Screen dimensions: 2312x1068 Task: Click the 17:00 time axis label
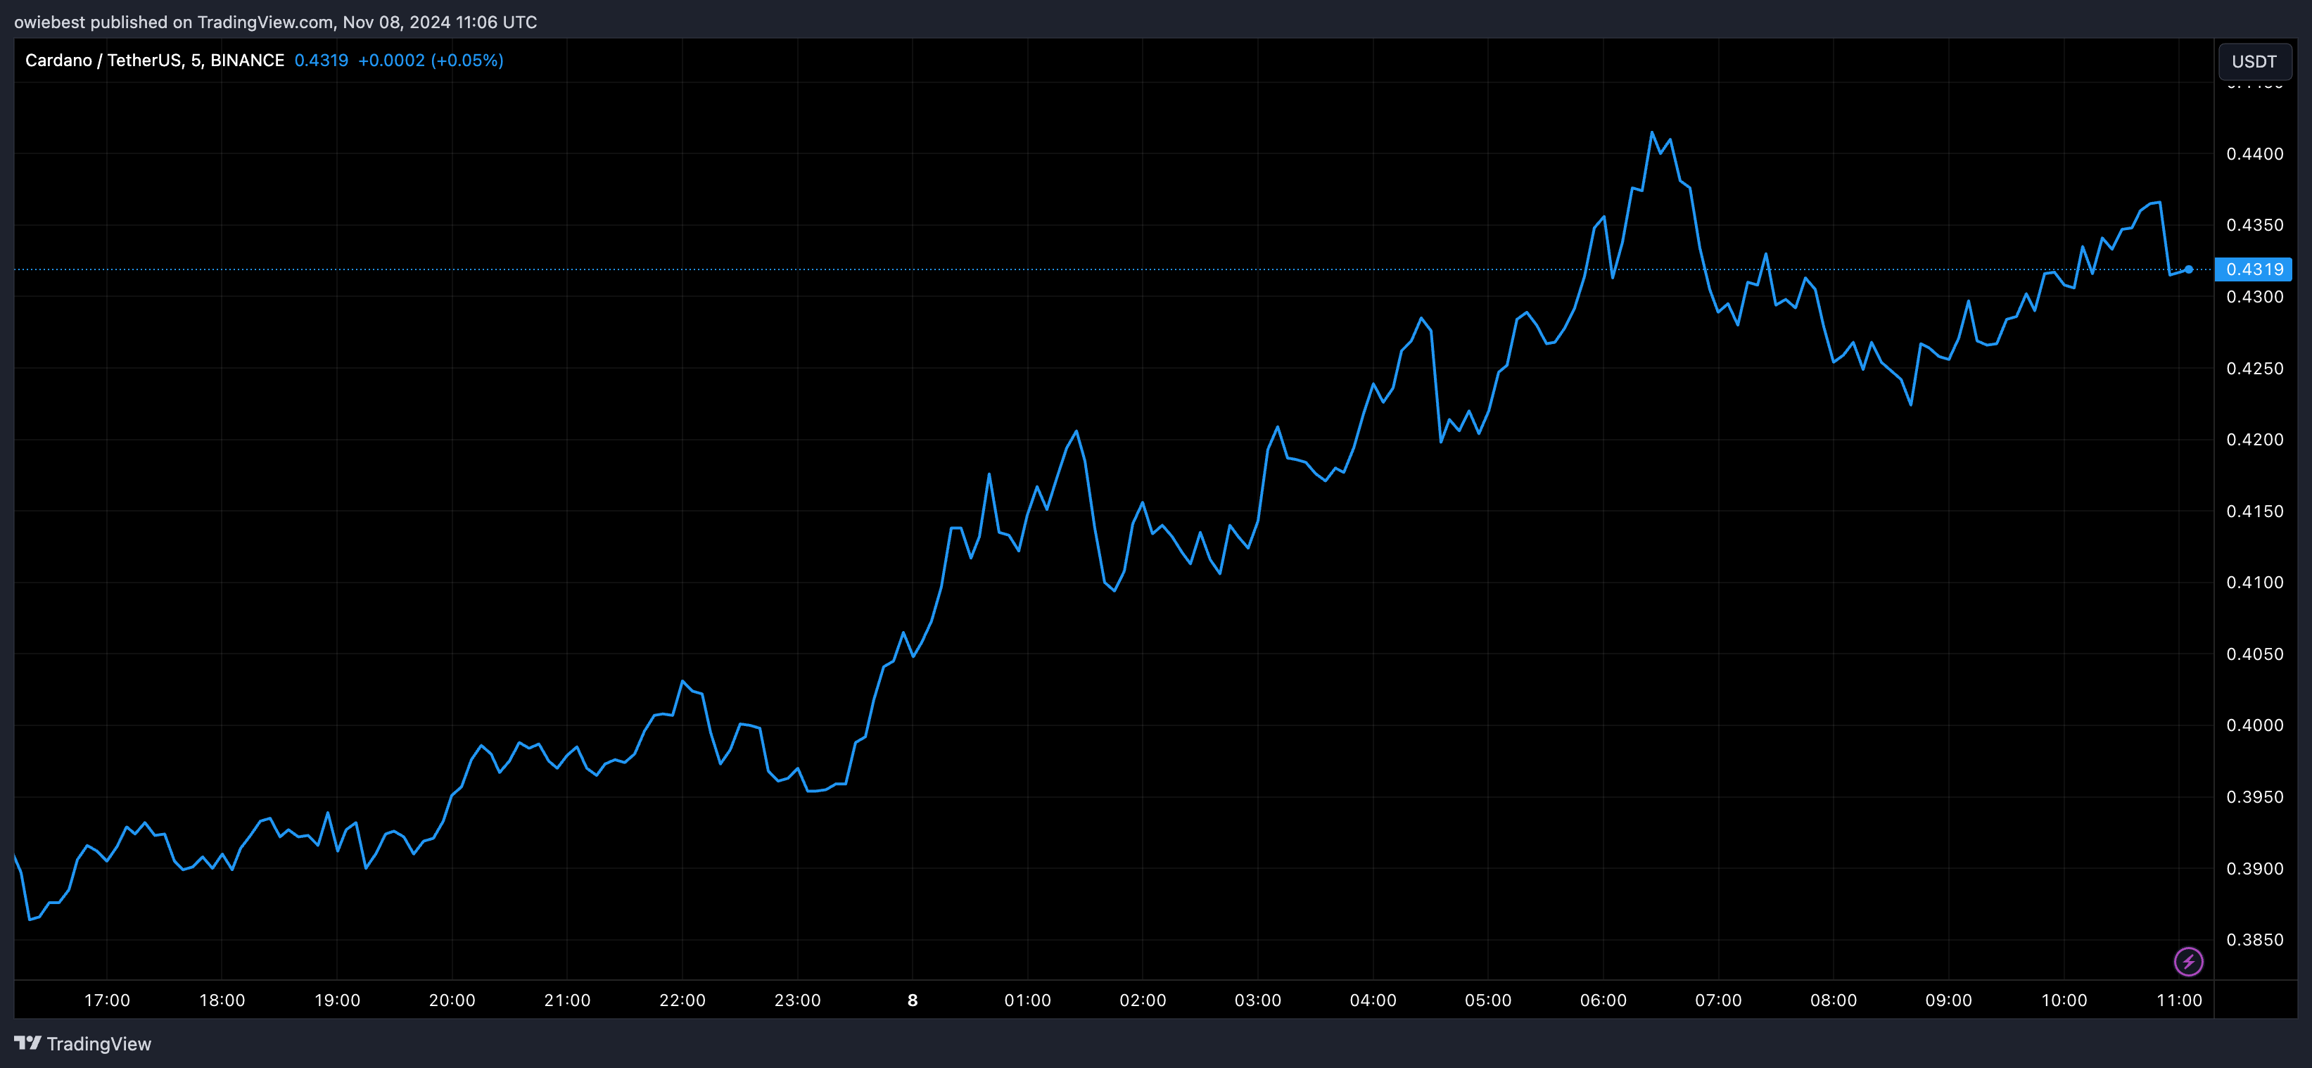[107, 1000]
